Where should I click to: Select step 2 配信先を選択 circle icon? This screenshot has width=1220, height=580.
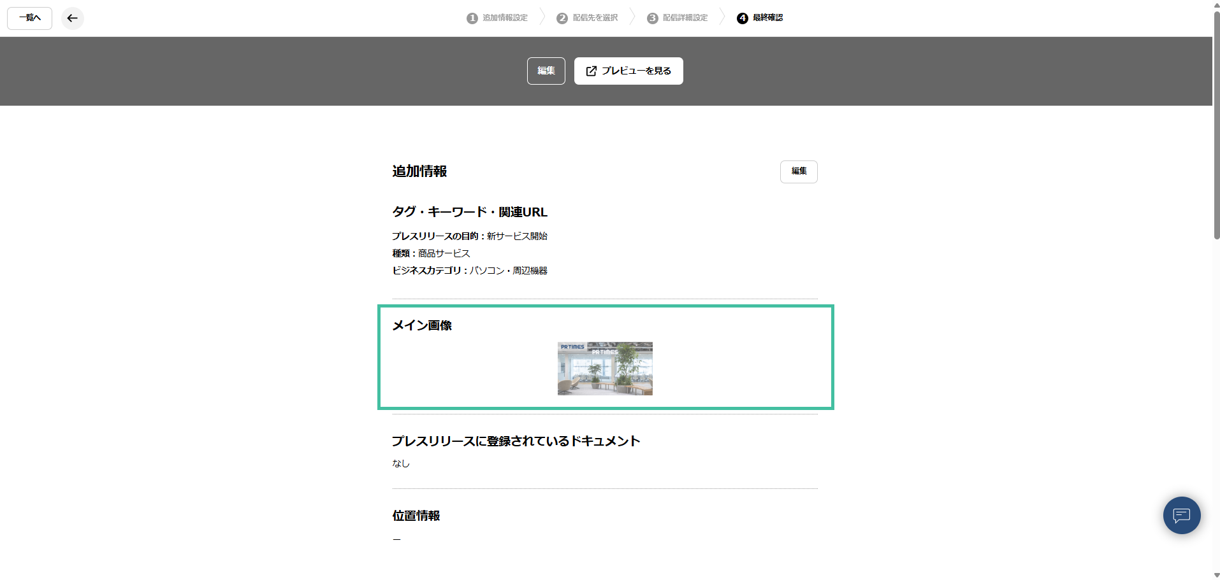pyautogui.click(x=562, y=18)
